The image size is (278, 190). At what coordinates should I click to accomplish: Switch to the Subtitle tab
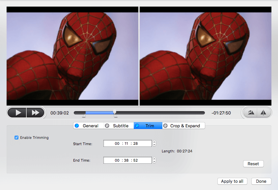click(x=119, y=126)
